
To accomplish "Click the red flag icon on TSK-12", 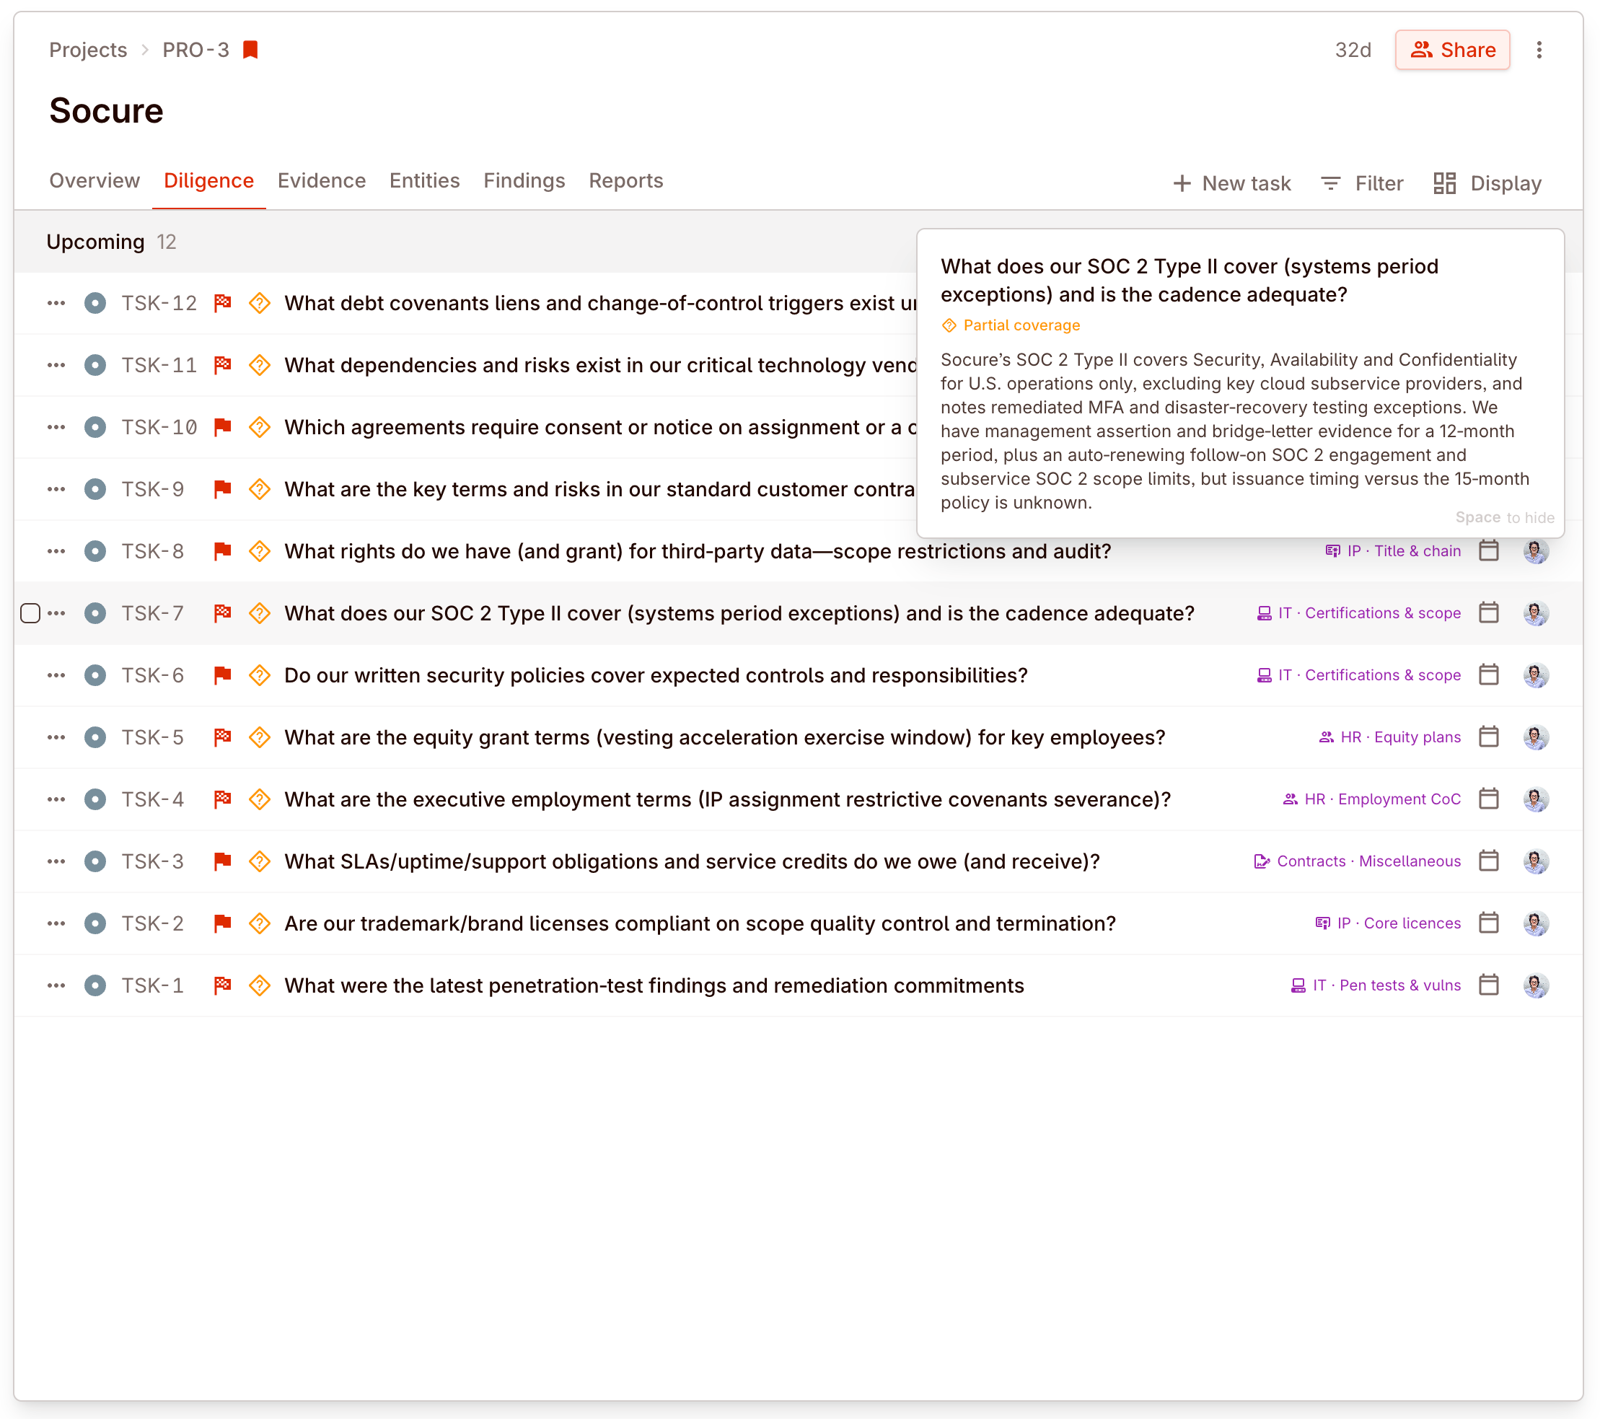I will 222,303.
